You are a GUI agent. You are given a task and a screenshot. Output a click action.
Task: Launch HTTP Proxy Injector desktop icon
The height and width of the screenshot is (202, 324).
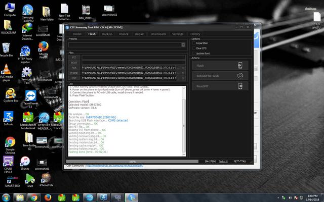[25, 54]
